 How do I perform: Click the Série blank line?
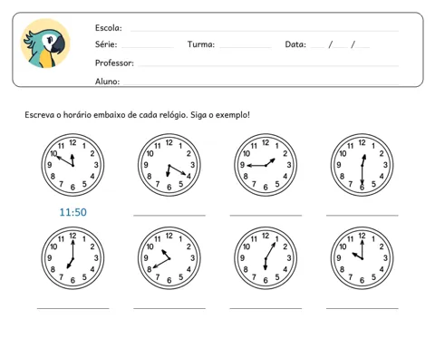[148, 47]
